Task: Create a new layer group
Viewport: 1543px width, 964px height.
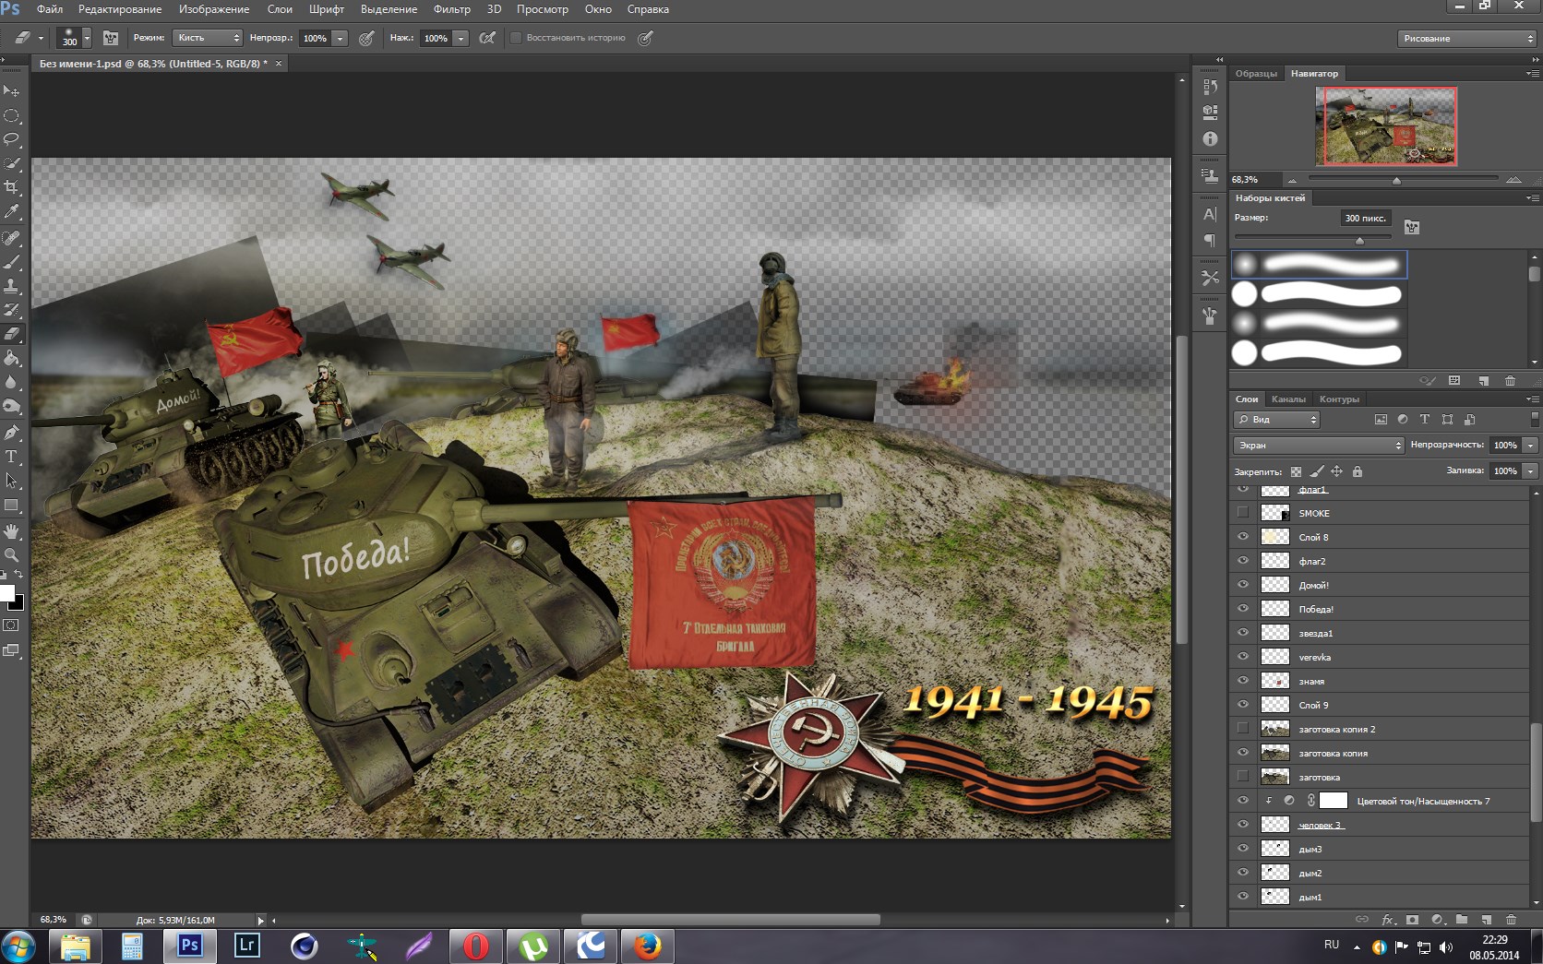Action: pyautogui.click(x=1462, y=919)
